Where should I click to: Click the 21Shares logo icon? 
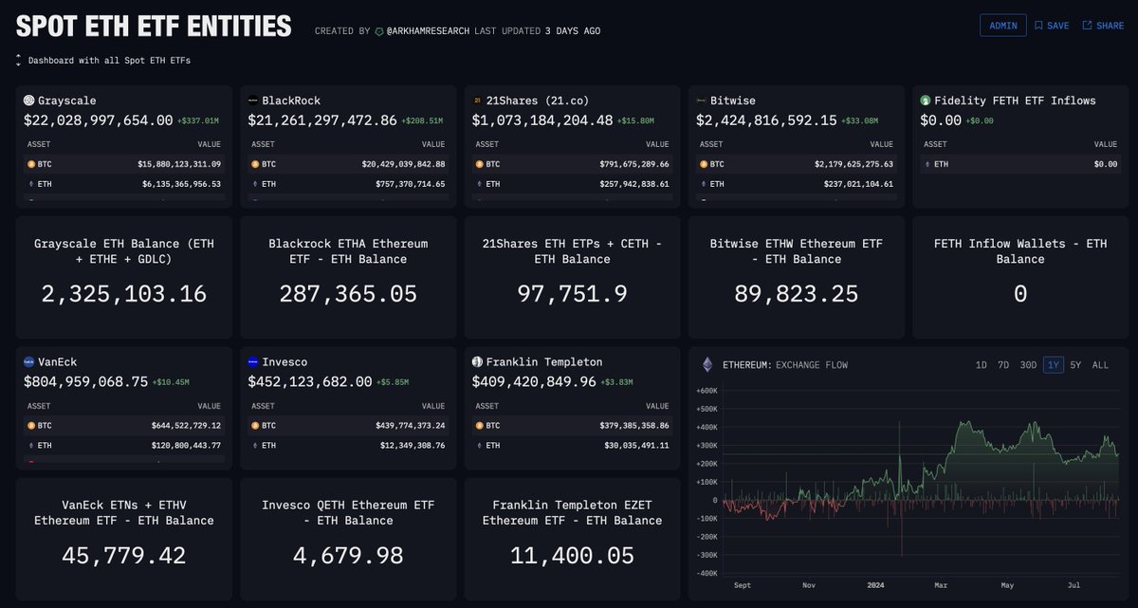click(x=477, y=101)
